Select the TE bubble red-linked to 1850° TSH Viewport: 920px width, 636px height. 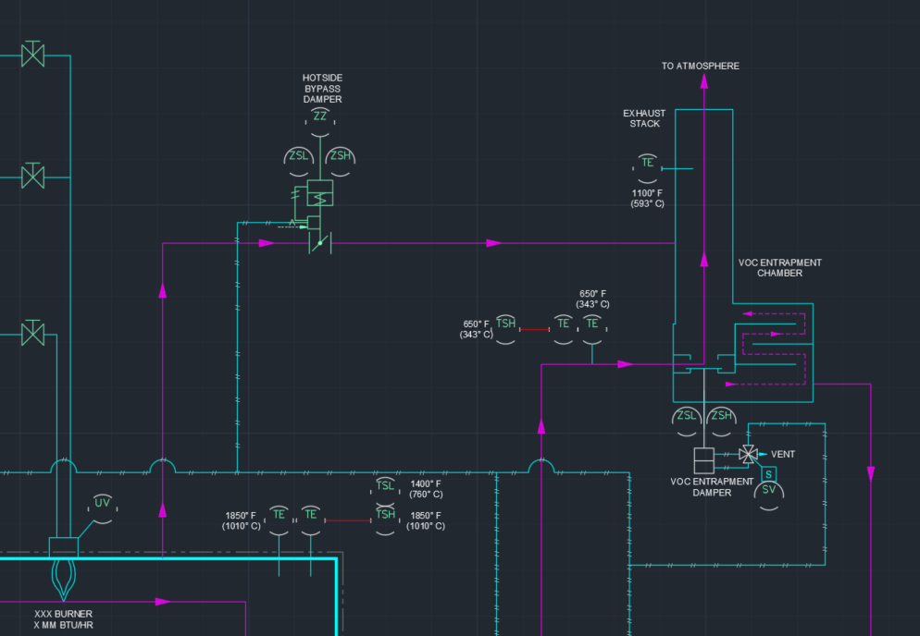tap(310, 520)
